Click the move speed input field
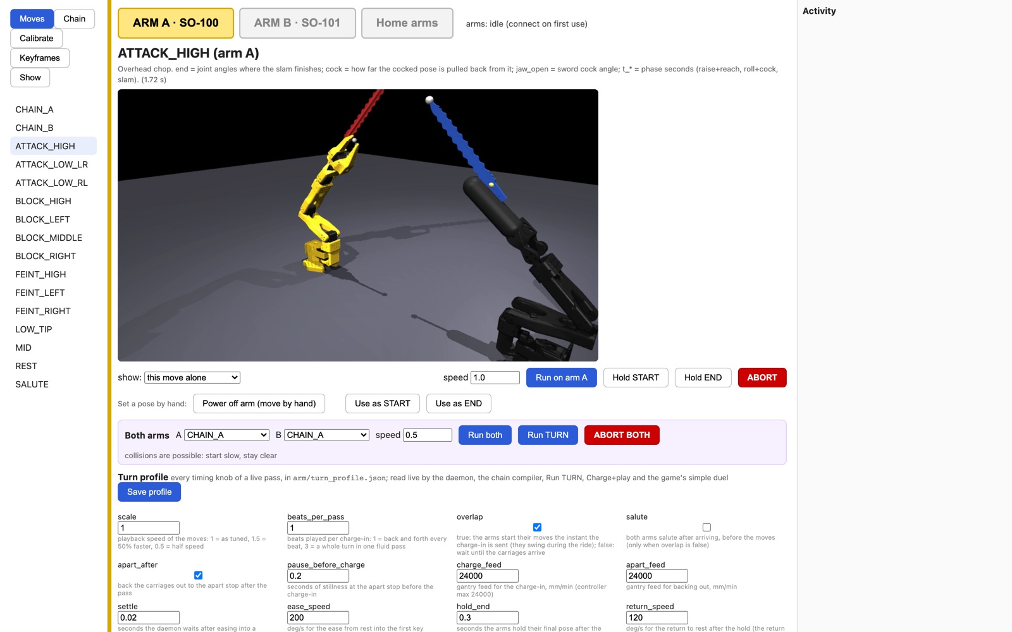 click(x=495, y=377)
